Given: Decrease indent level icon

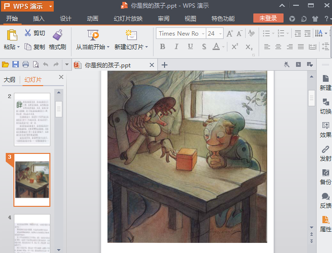Looking at the screenshot, I should coord(298,33).
